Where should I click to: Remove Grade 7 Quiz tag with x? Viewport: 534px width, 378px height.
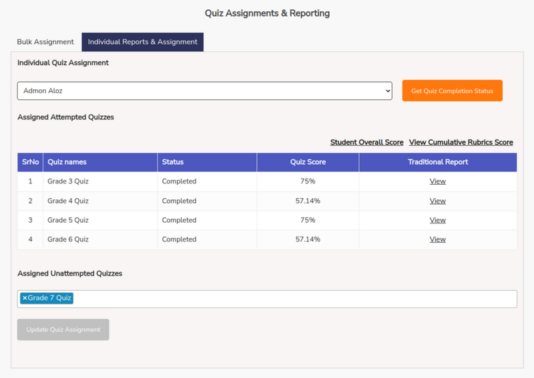[25, 298]
